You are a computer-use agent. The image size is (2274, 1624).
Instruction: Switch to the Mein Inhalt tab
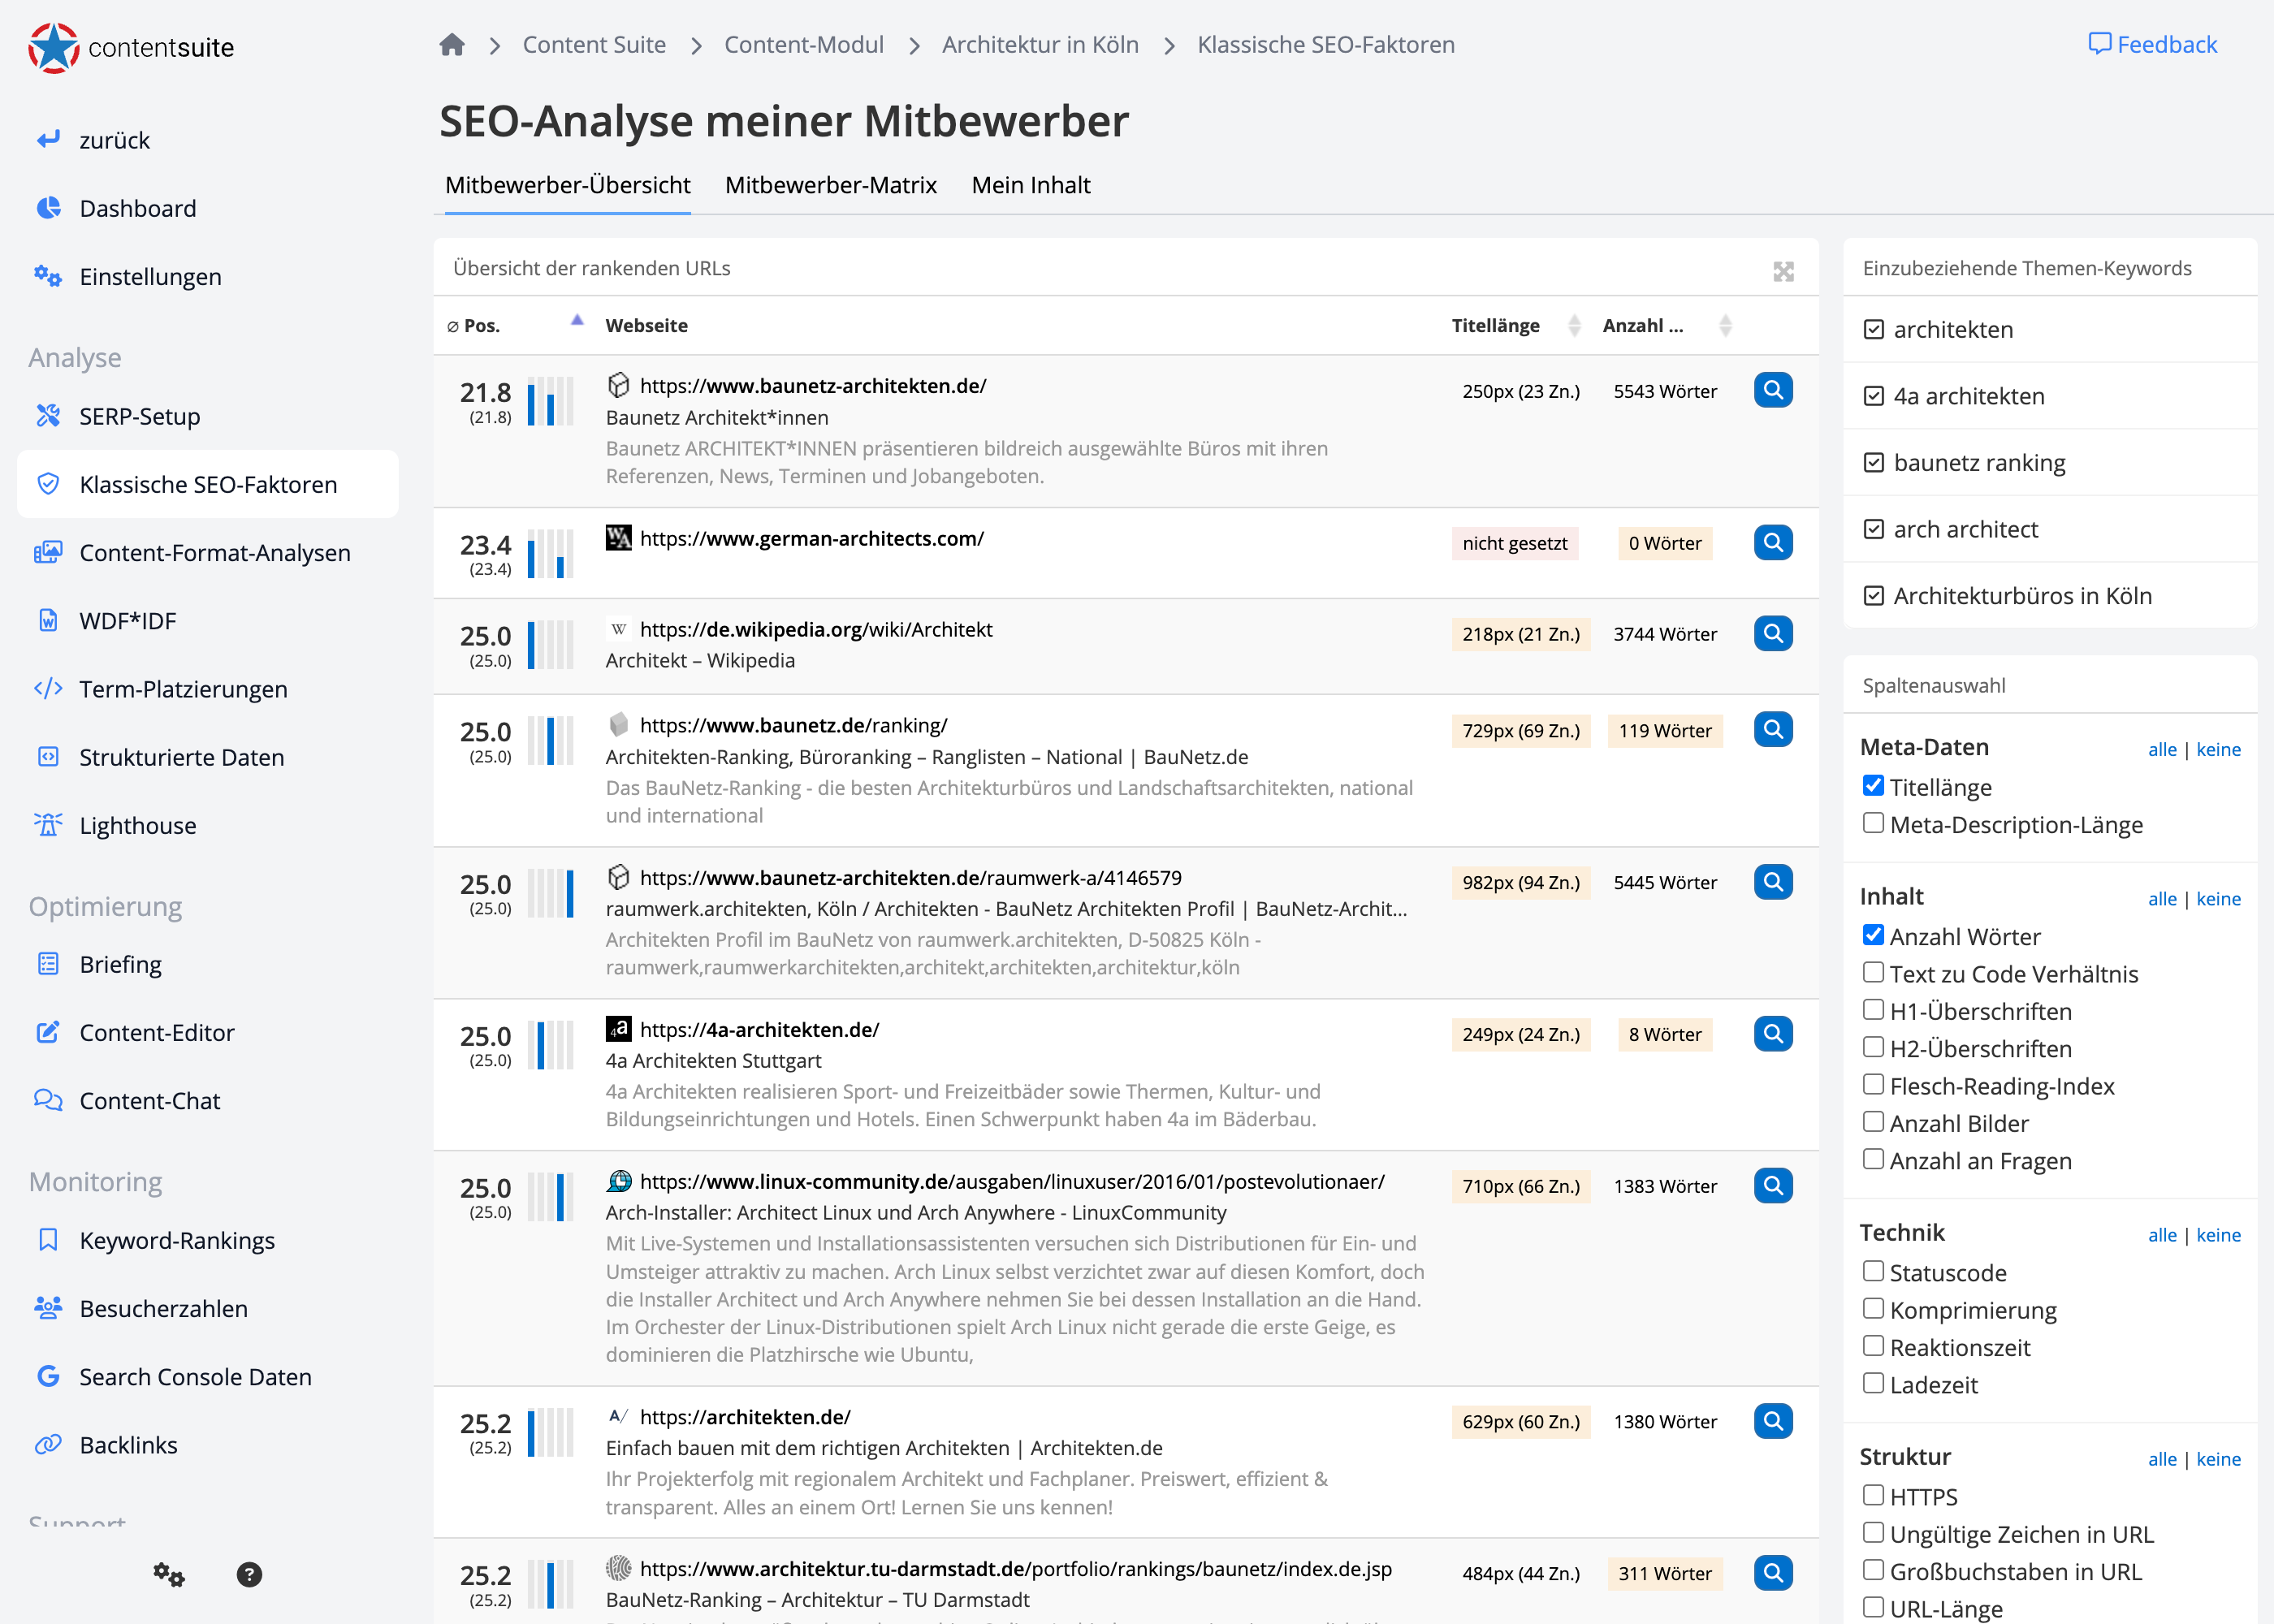pyautogui.click(x=1030, y=185)
